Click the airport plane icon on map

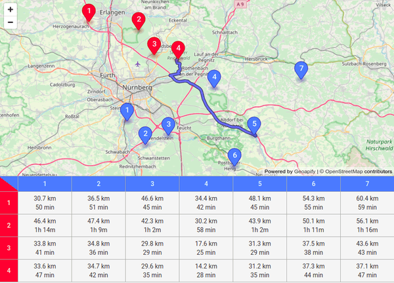pos(137,64)
